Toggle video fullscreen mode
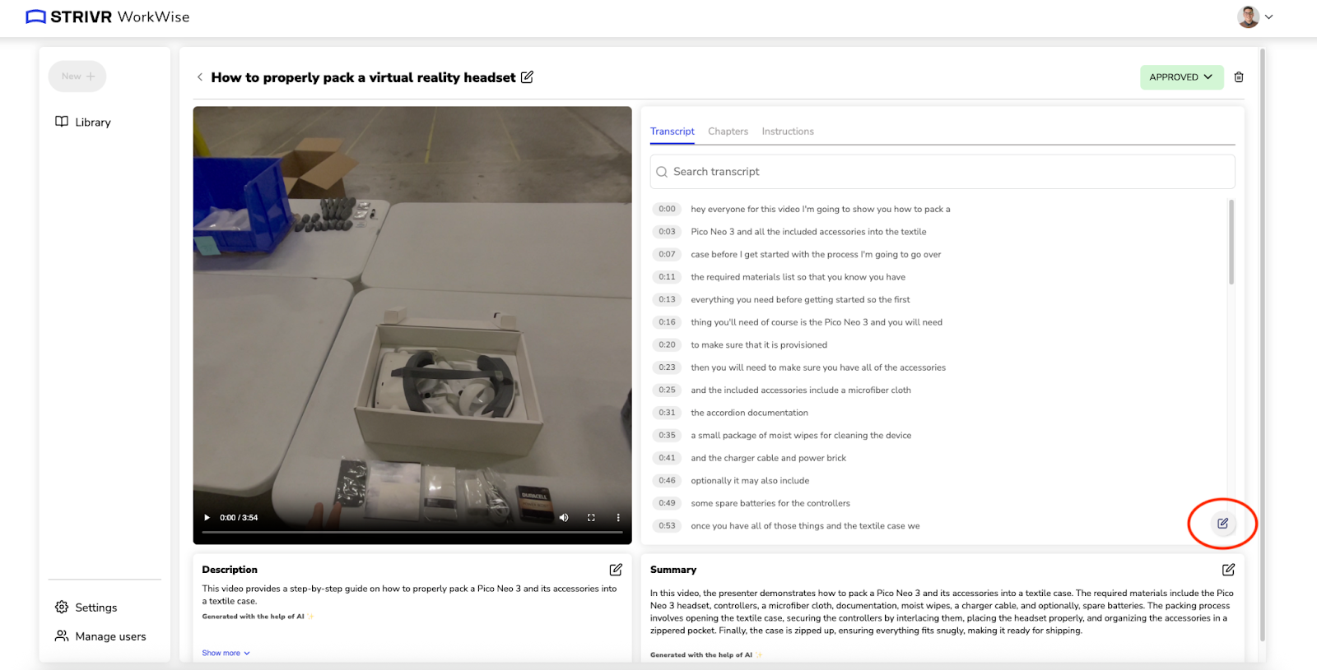 [591, 518]
